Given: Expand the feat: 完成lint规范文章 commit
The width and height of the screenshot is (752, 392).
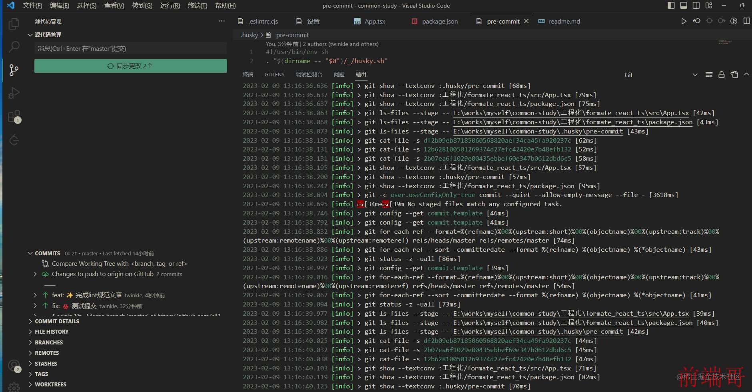Looking at the screenshot, I should tap(35, 295).
